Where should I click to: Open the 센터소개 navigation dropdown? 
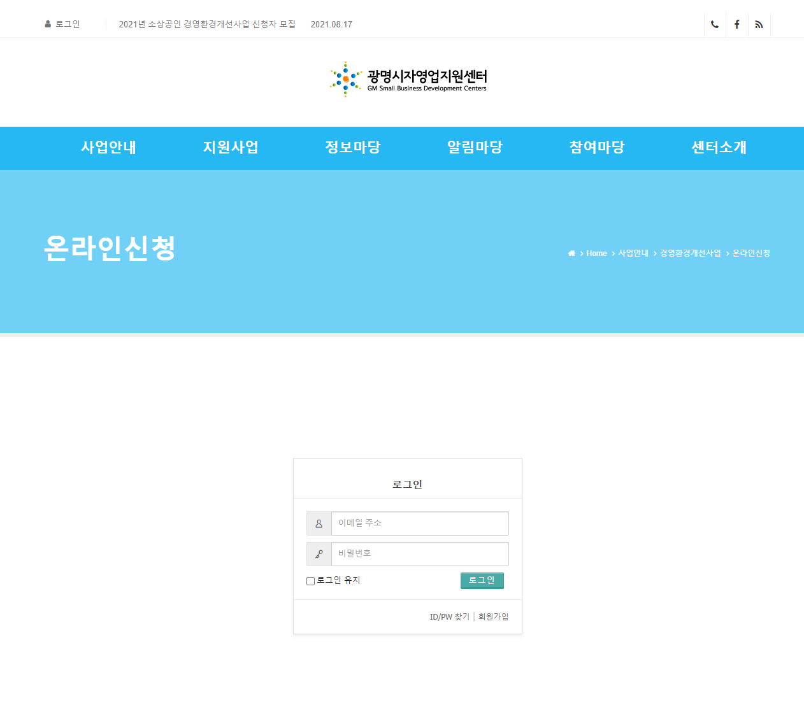coord(719,147)
